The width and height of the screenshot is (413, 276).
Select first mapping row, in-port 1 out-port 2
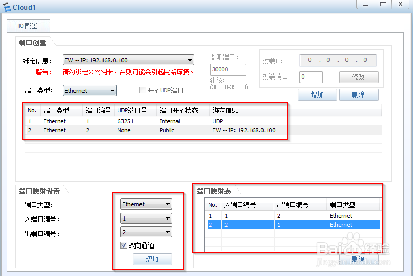tap(294, 216)
